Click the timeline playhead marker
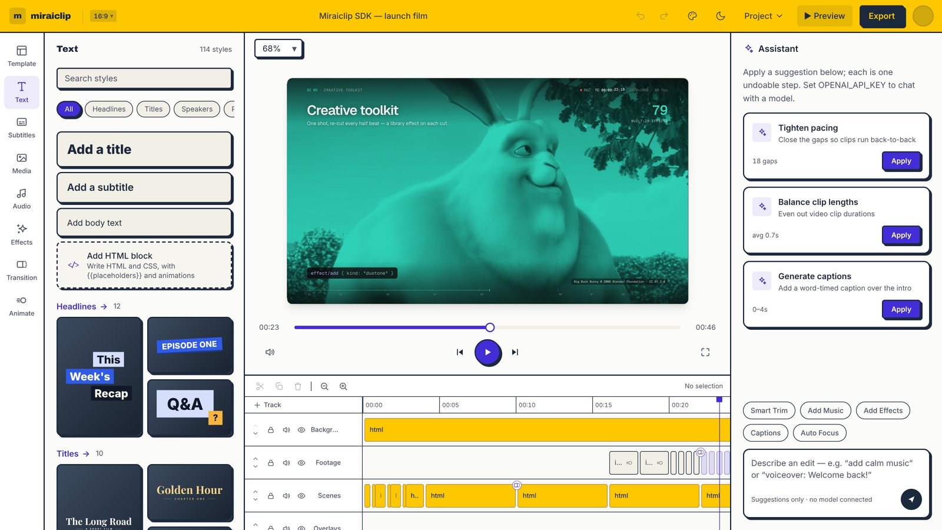This screenshot has width=942, height=530. 719,400
